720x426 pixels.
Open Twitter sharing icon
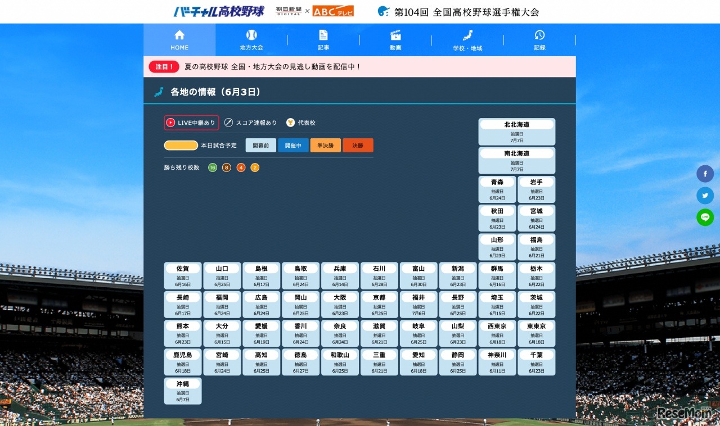pyautogui.click(x=705, y=195)
